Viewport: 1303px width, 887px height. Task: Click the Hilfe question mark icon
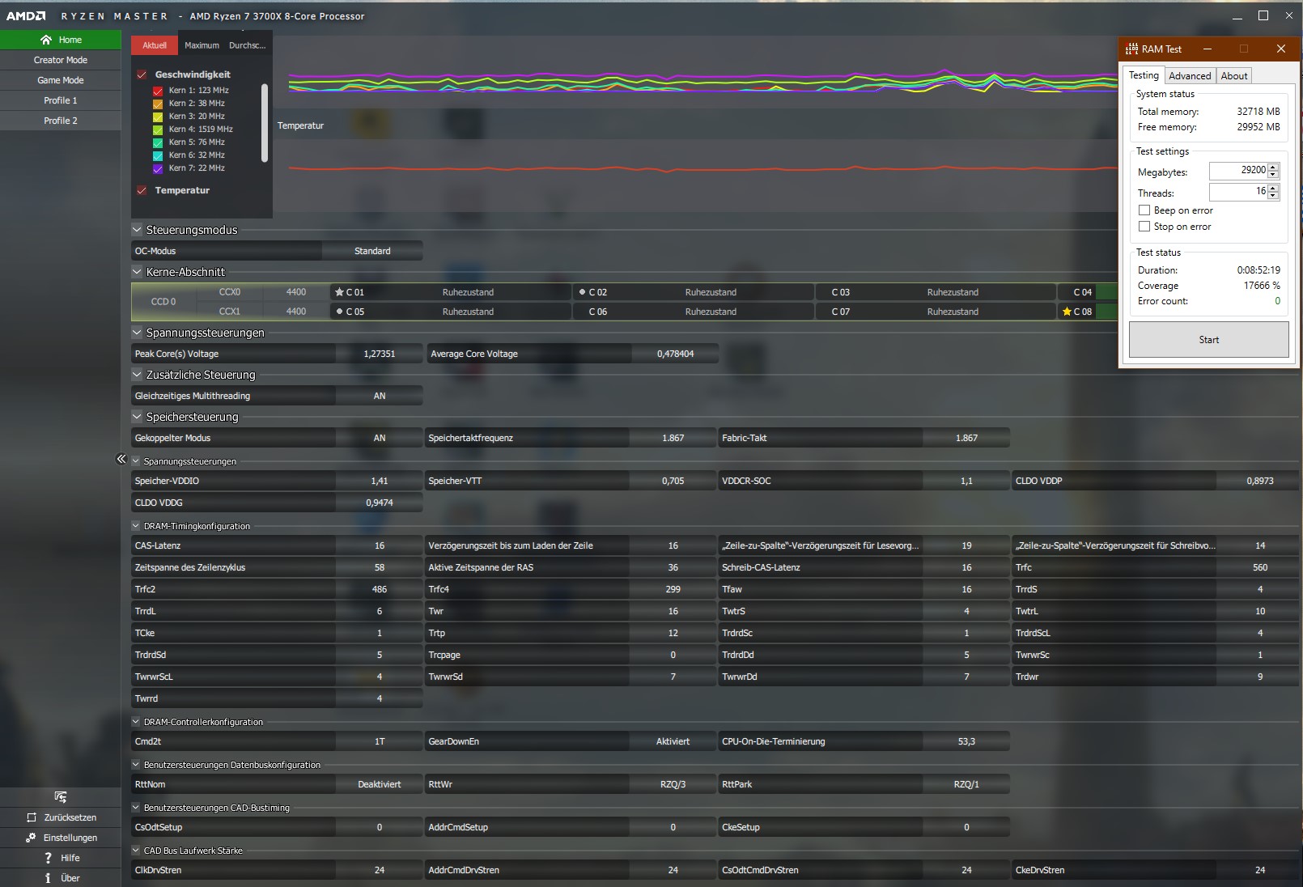tap(49, 858)
